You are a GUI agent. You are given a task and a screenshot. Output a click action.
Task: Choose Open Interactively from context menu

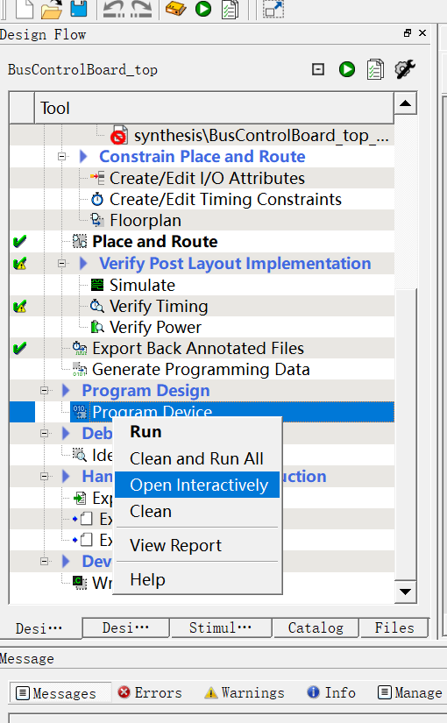[x=197, y=485]
